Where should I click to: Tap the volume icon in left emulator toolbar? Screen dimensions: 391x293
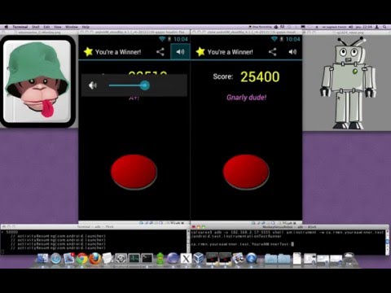click(x=180, y=52)
